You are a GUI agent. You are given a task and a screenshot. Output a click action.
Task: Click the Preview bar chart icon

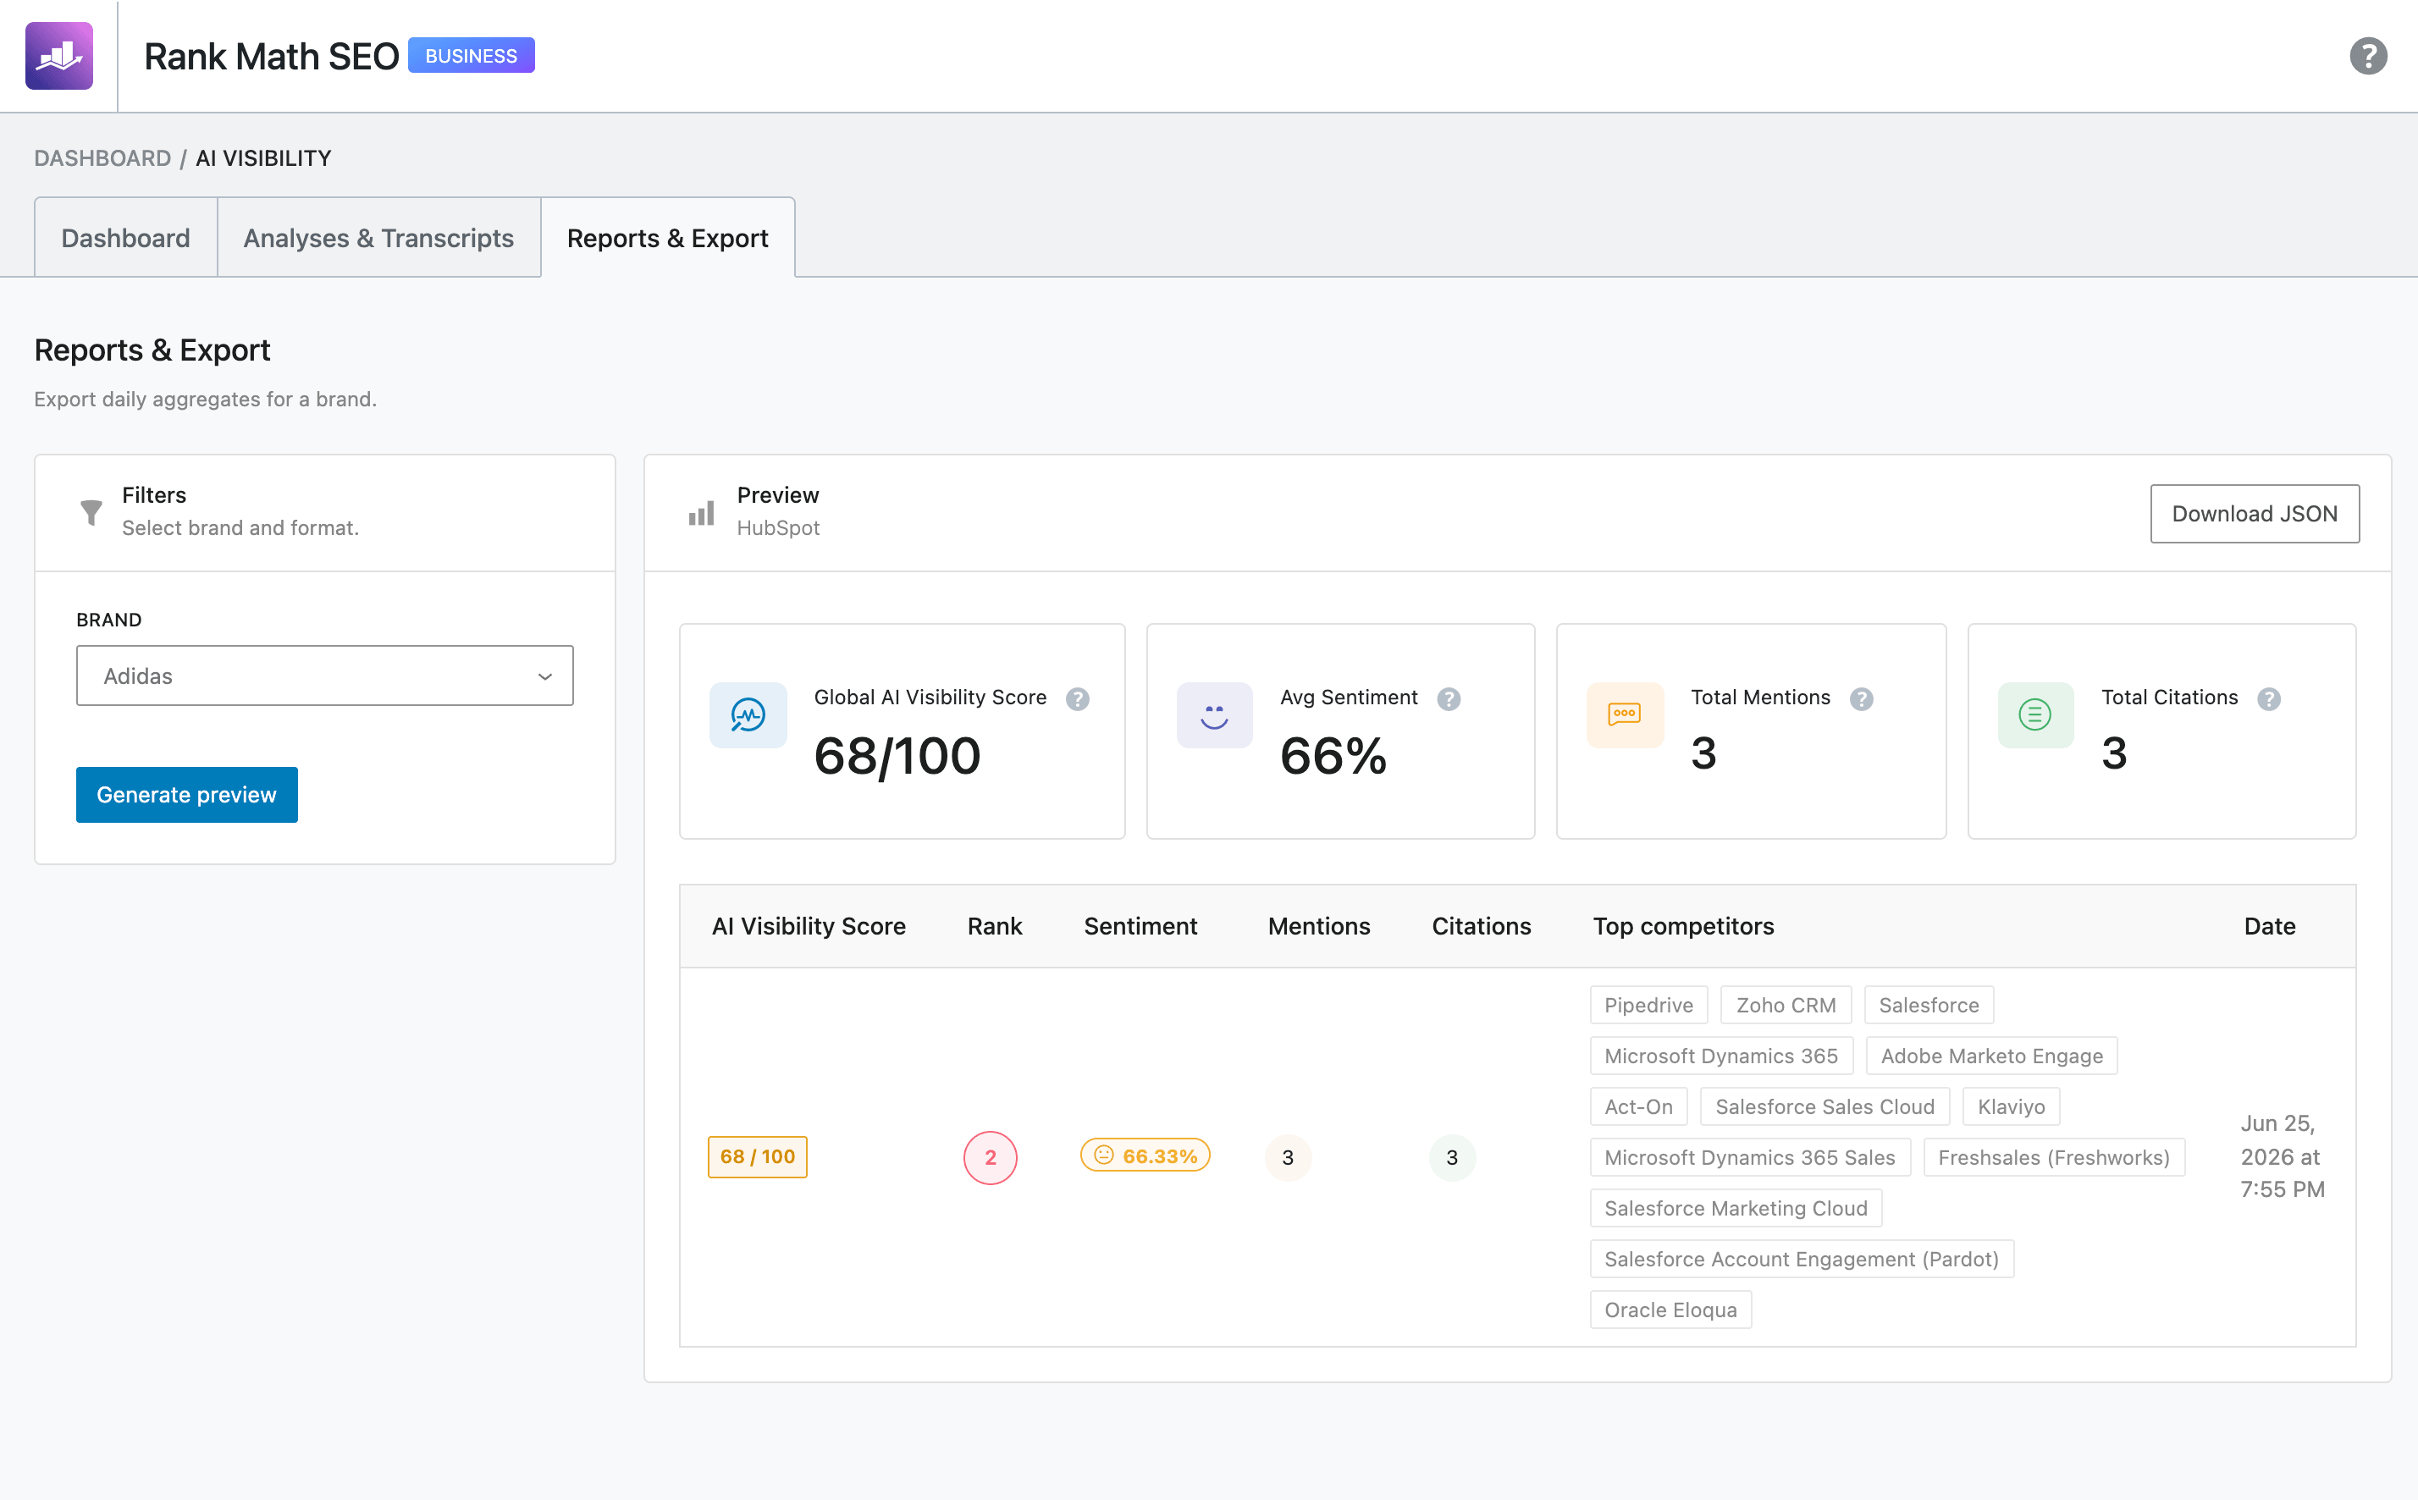click(702, 513)
